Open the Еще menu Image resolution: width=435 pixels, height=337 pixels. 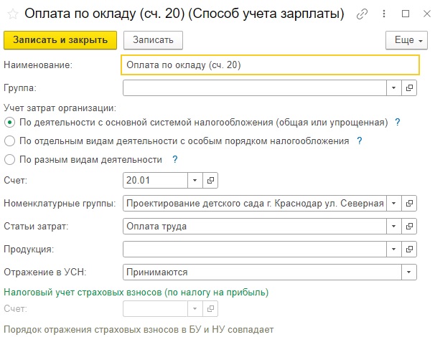(x=406, y=40)
